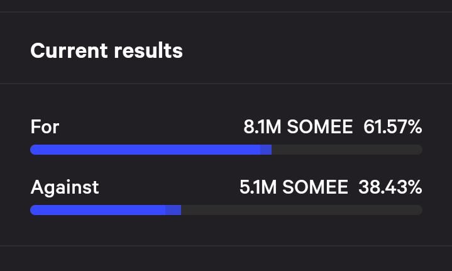Click the Current results heading
452x271 pixels.
click(x=106, y=51)
